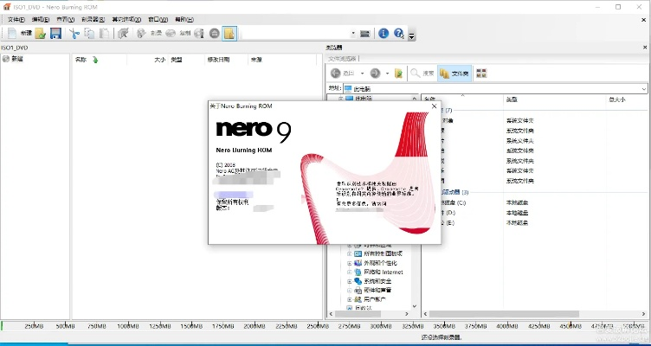This screenshot has width=651, height=346.
Task: Open the 文件(F) menu
Action: click(16, 19)
